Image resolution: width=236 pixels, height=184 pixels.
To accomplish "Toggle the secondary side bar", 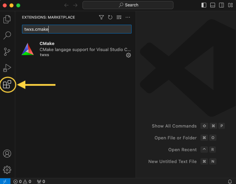I will (x=221, y=5).
